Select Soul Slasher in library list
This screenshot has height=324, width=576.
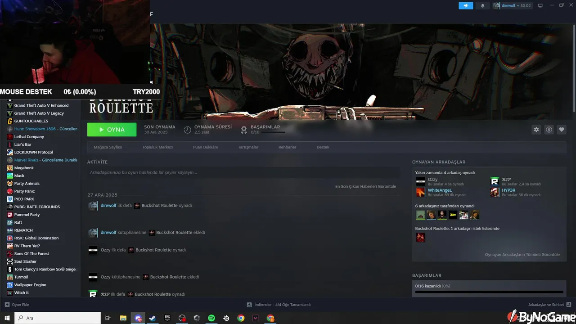(25, 261)
